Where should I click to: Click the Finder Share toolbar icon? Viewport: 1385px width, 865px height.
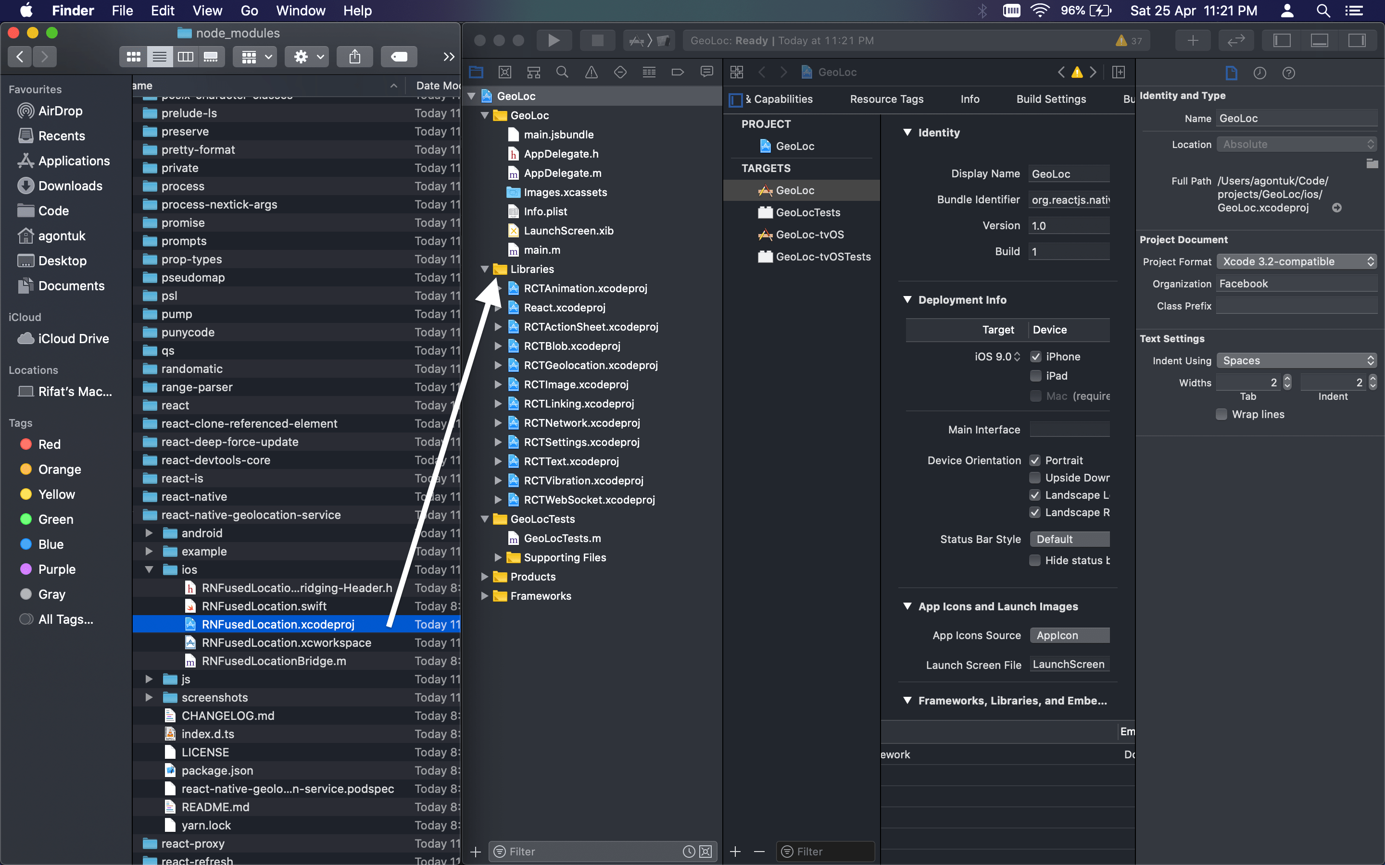[x=354, y=57]
